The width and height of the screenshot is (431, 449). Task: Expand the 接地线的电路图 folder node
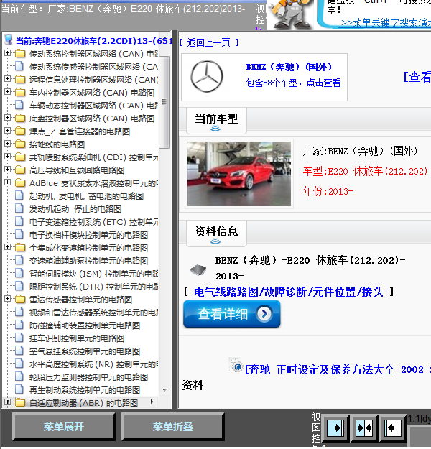7,144
